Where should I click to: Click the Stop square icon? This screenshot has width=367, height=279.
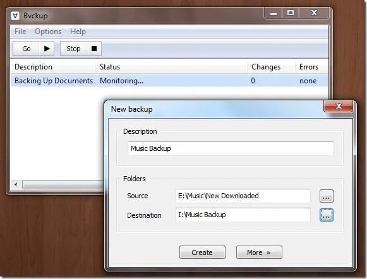[94, 49]
